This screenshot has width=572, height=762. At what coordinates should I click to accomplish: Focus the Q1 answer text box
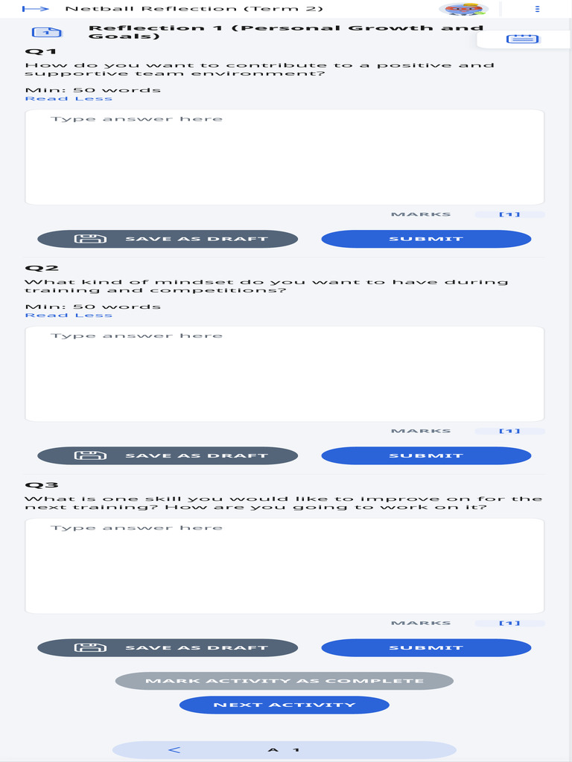click(x=285, y=157)
